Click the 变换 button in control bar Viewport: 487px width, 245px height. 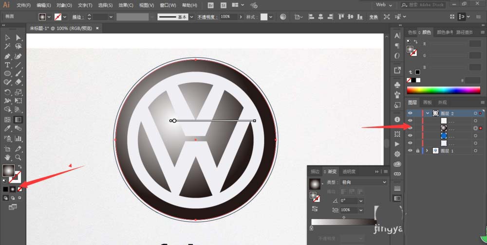(x=374, y=17)
